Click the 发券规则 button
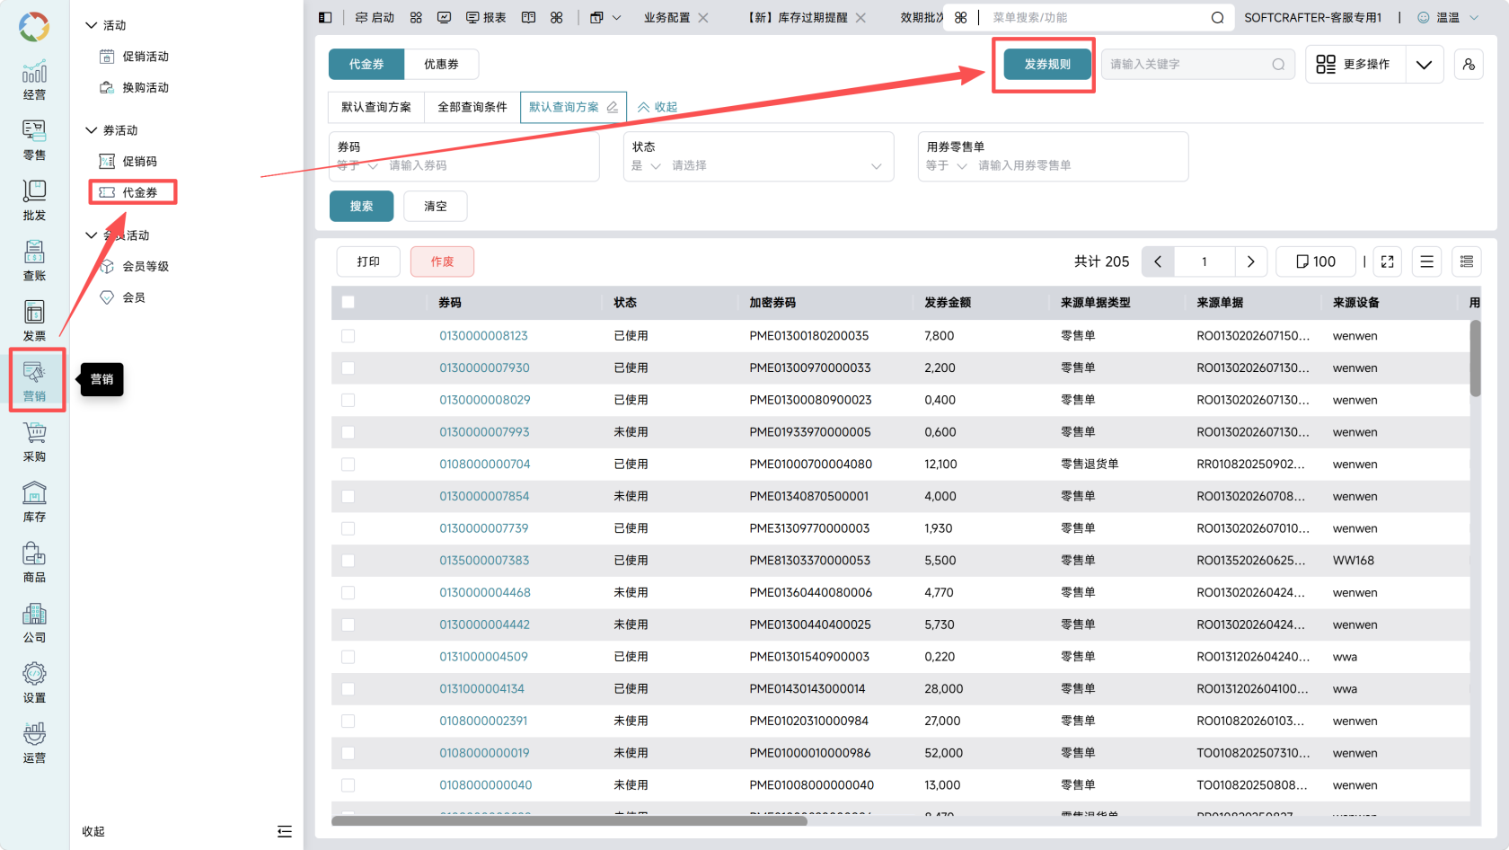The height and width of the screenshot is (850, 1509). (x=1047, y=65)
